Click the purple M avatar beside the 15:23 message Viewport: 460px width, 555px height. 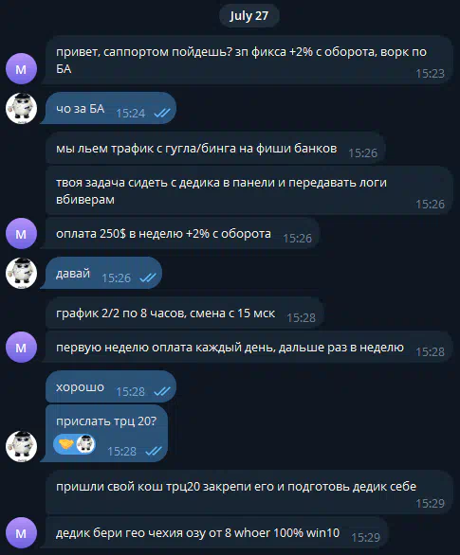21,69
